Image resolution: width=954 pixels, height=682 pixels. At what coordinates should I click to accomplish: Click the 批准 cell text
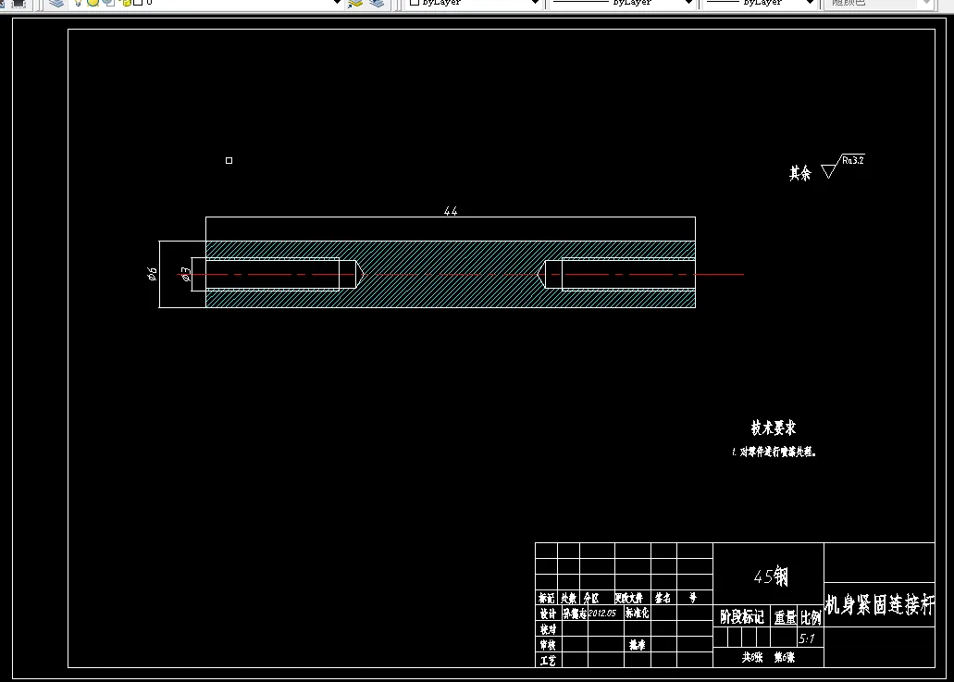637,645
